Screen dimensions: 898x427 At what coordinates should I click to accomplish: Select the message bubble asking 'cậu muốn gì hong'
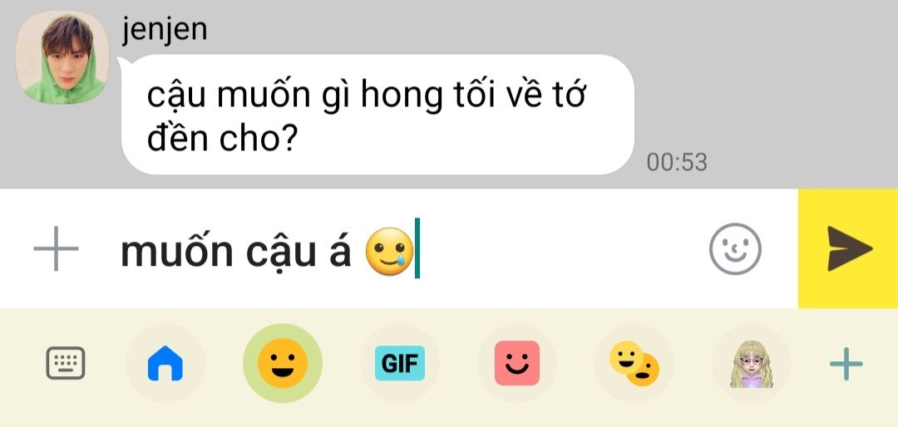378,115
